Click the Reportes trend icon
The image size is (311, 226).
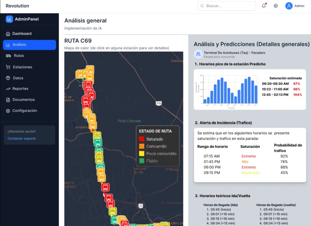coord(8,89)
